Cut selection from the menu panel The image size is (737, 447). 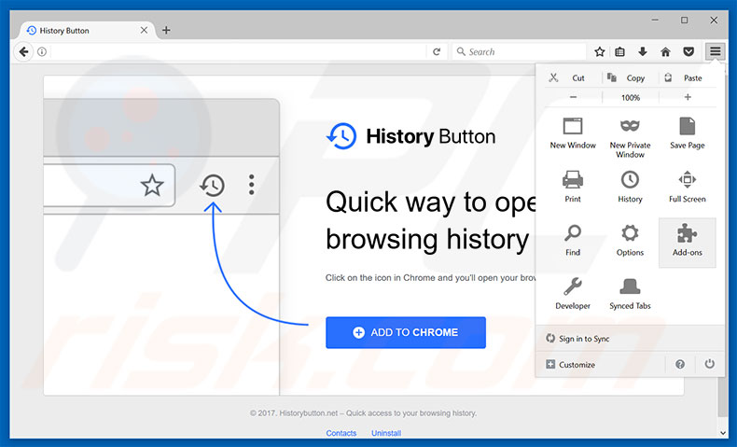573,78
